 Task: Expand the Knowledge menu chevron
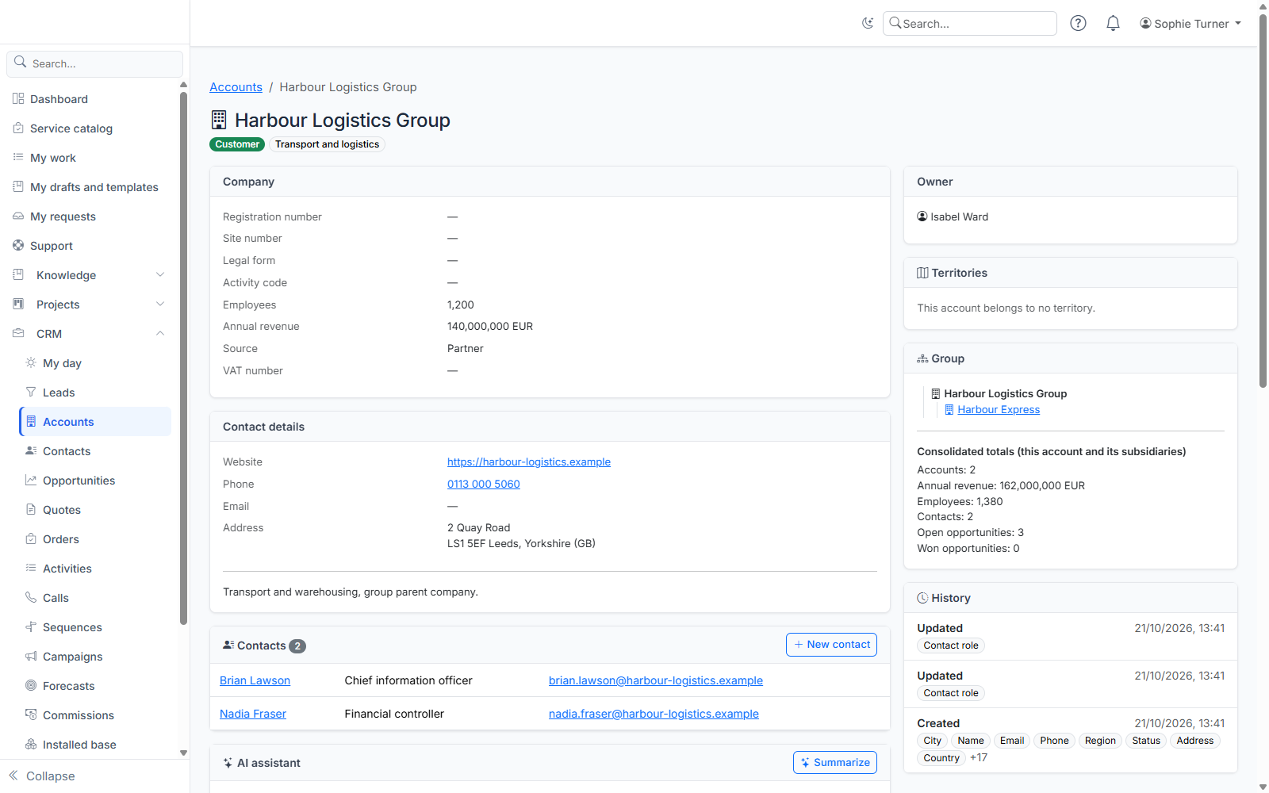pos(160,275)
